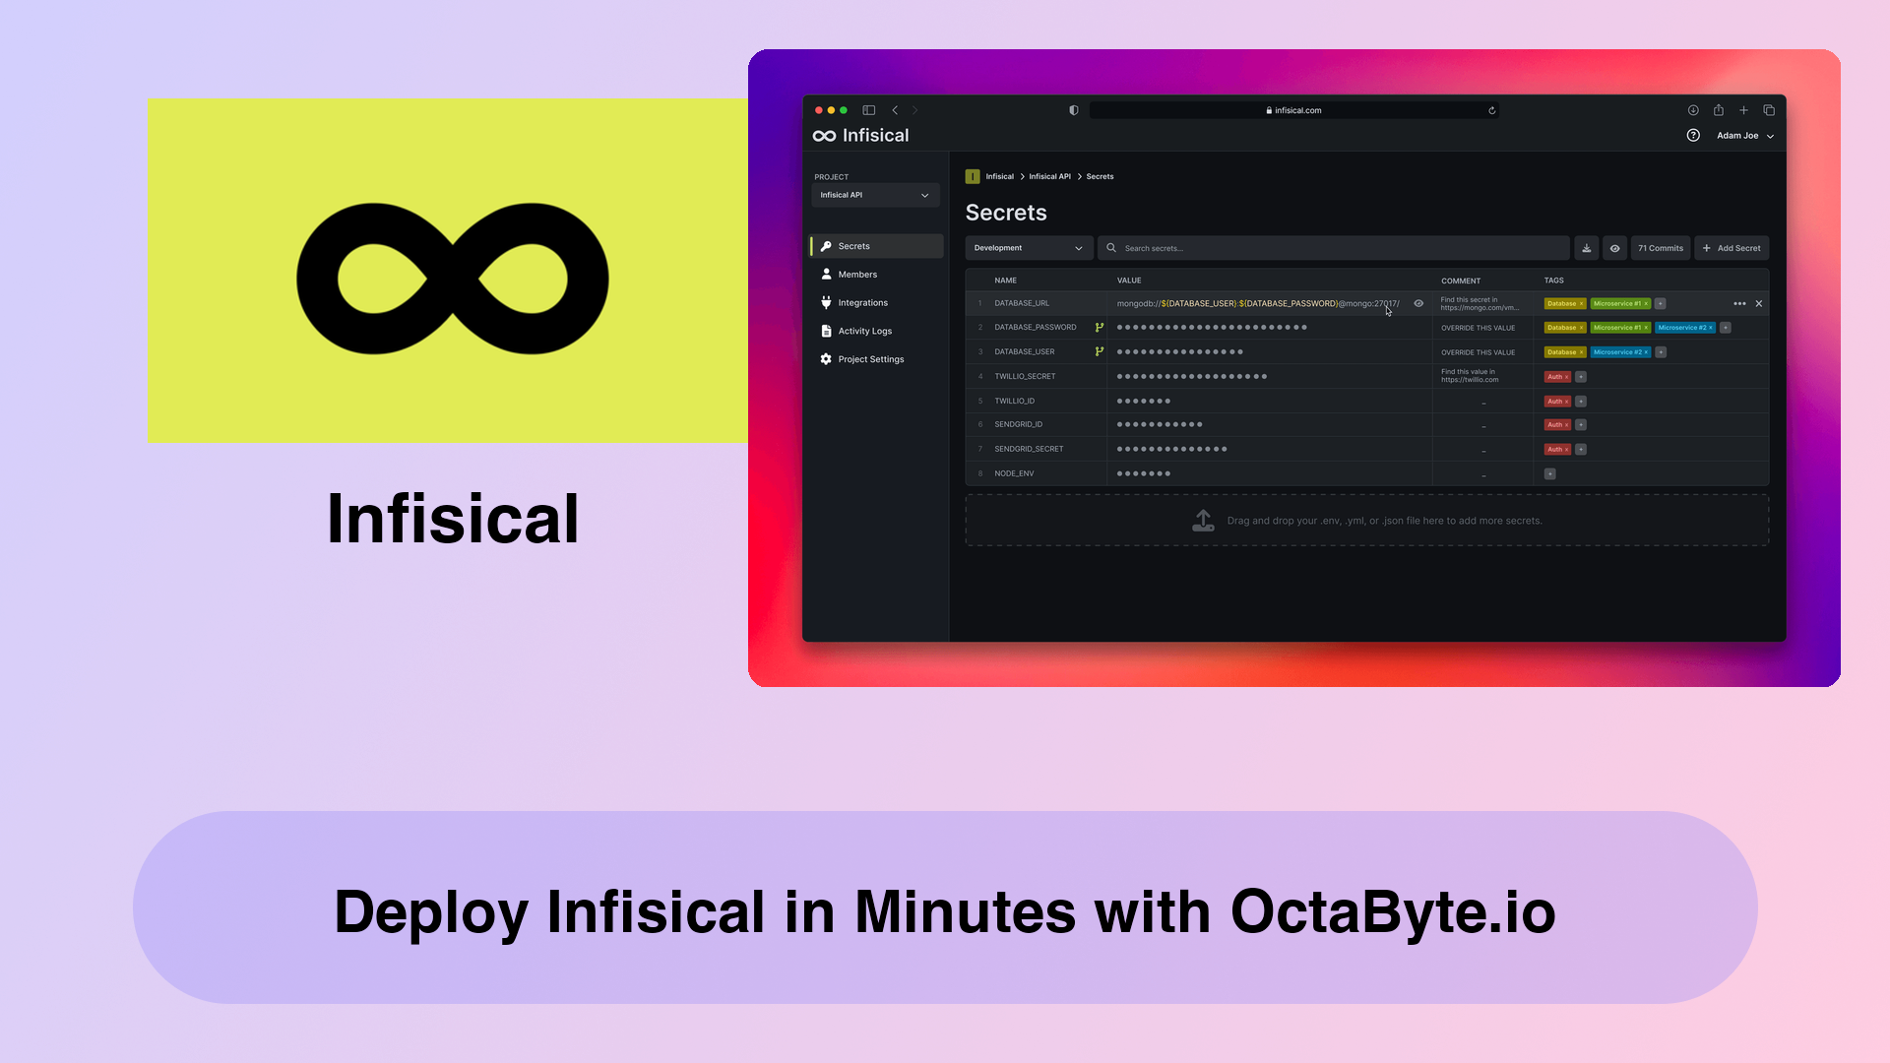Viewport: 1890px width, 1063px height.
Task: Click the Add Secret button icon
Action: click(x=1707, y=248)
